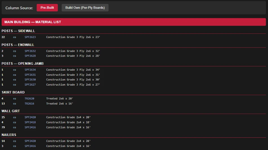The height and width of the screenshot is (150, 268).
Task: Open part code SPF2627
Action: click(30, 84)
